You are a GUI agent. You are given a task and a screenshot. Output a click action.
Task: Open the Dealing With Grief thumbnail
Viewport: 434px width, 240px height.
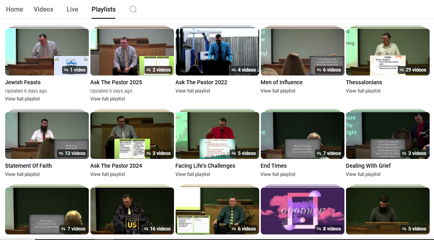point(388,135)
